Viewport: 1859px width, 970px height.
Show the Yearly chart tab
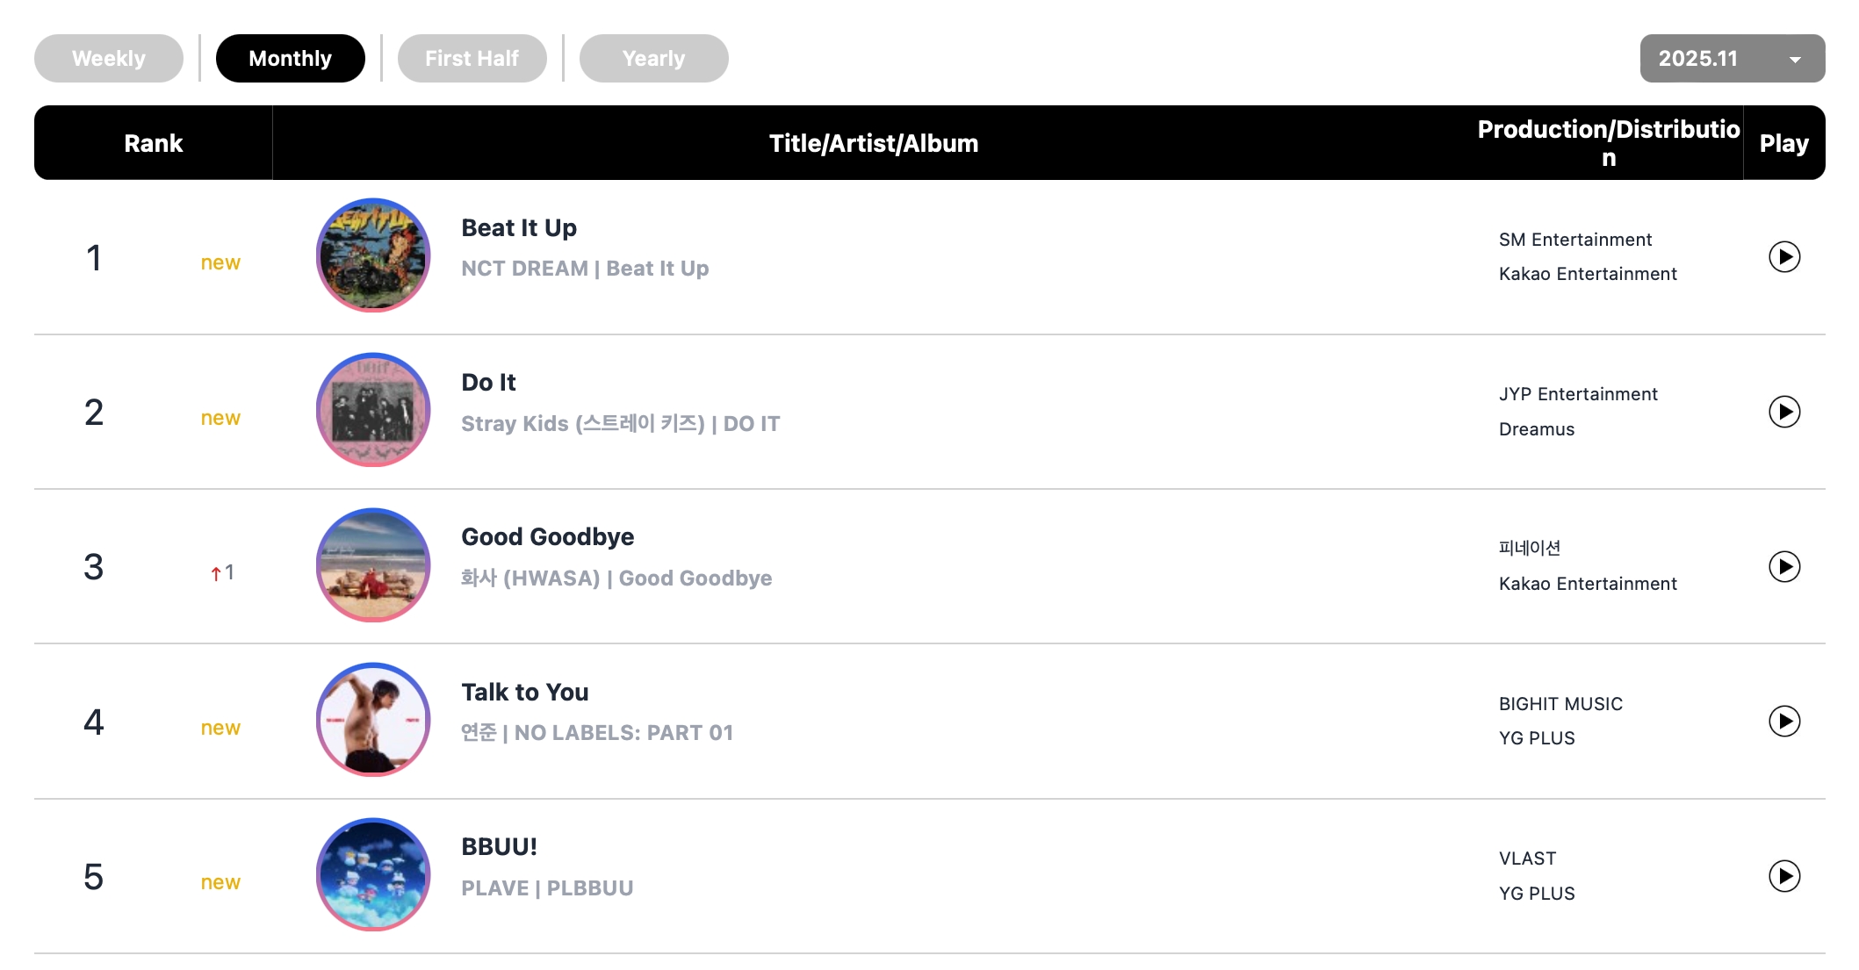point(653,59)
